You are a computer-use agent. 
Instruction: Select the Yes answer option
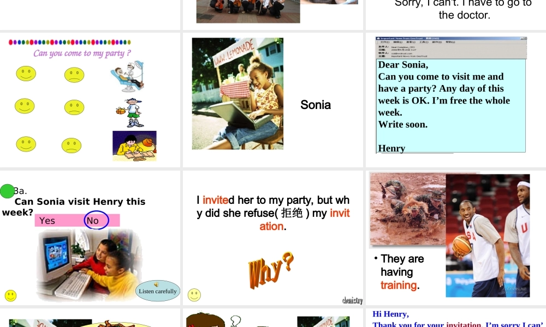(x=48, y=221)
